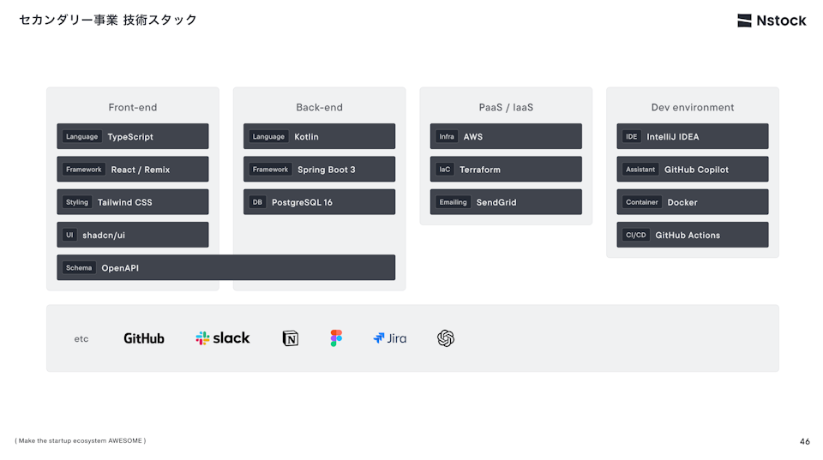Click the Nstock logo
This screenshot has height=460, width=823.
pyautogui.click(x=772, y=21)
